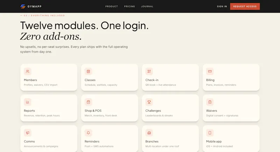Select the Reminders card title
This screenshot has width=280, height=152.
[x=92, y=141]
